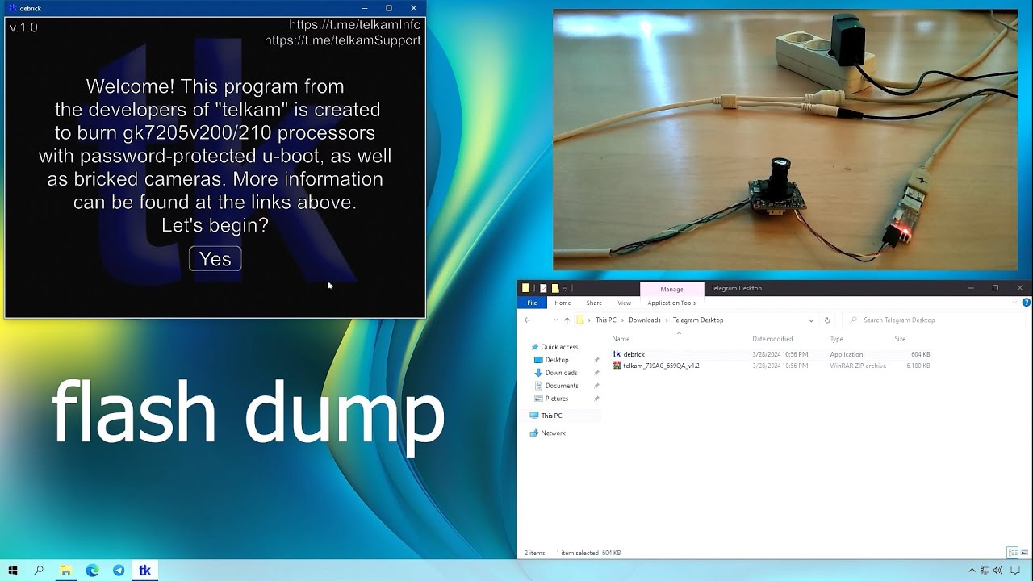
Task: Click the Search Telegram Desktop field
Action: (933, 320)
